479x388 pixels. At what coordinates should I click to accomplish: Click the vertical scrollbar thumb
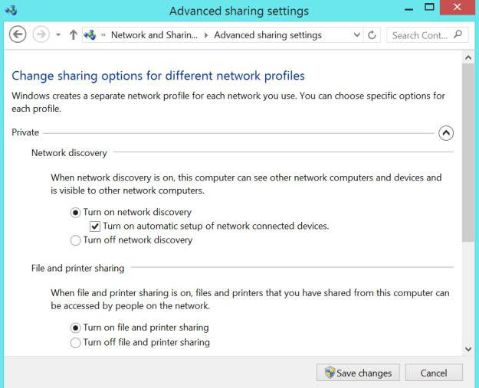point(468,152)
